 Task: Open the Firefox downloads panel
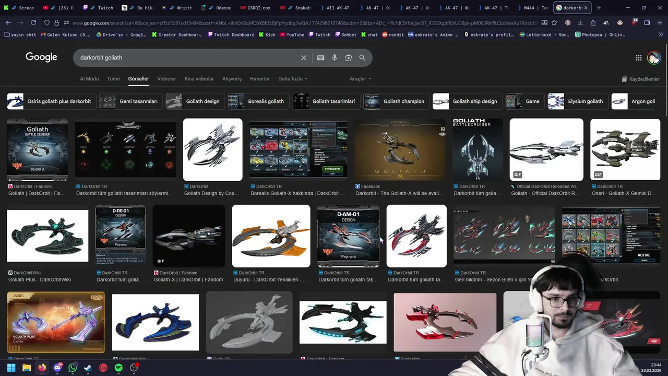click(580, 23)
